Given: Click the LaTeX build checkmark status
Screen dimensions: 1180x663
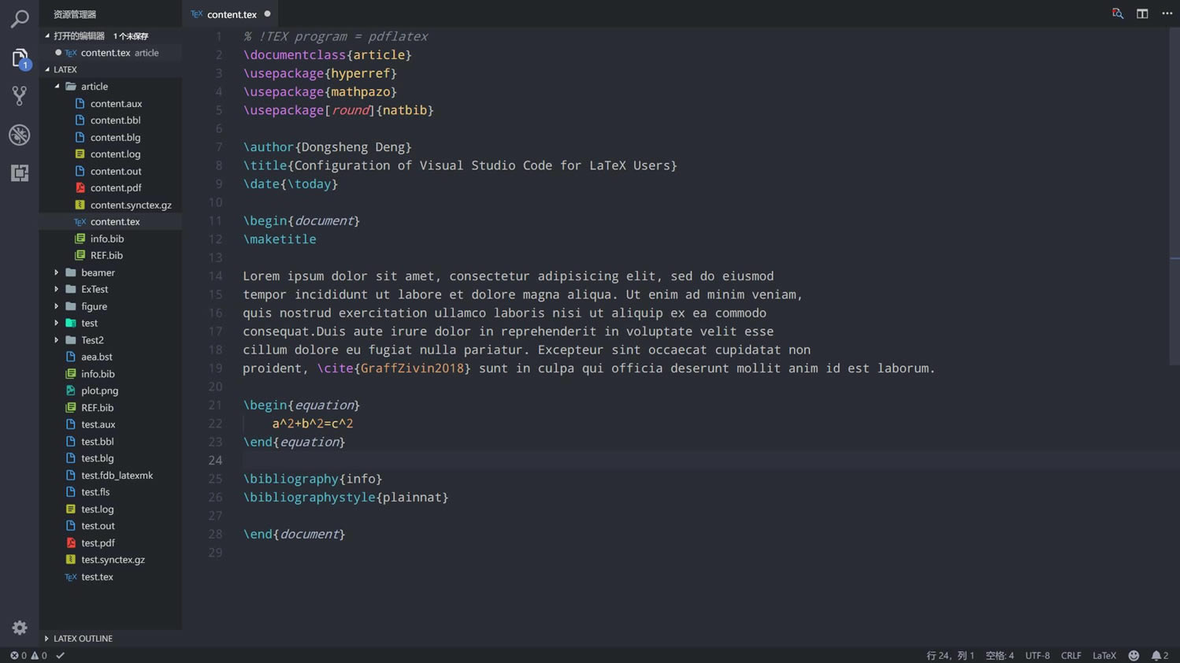Looking at the screenshot, I should pyautogui.click(x=60, y=655).
